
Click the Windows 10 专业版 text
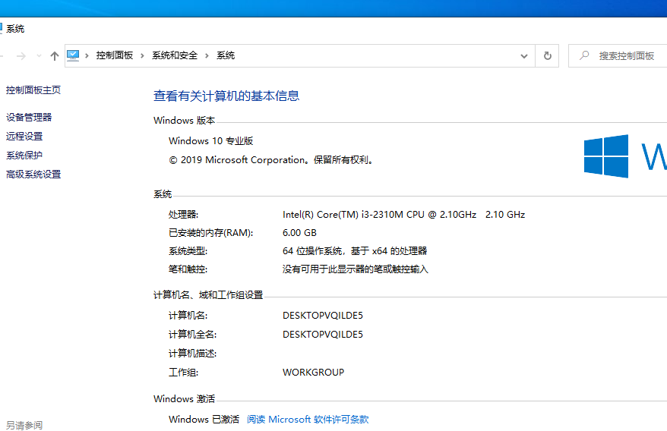click(210, 140)
